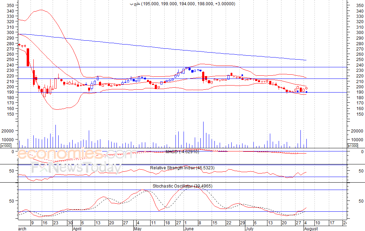Click the Stochastic Oscillator panel title

[182, 186]
